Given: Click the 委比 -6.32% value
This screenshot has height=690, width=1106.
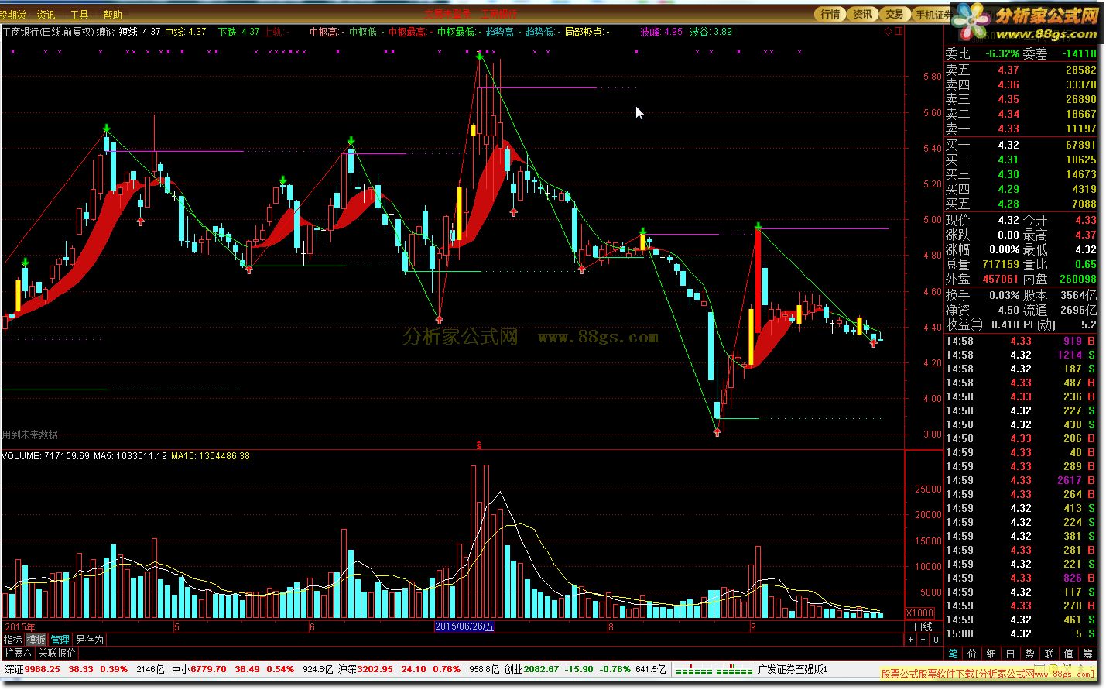Looking at the screenshot, I should tap(1002, 53).
